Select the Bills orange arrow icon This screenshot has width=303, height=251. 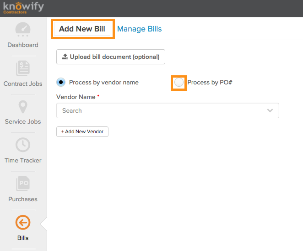[x=23, y=223]
